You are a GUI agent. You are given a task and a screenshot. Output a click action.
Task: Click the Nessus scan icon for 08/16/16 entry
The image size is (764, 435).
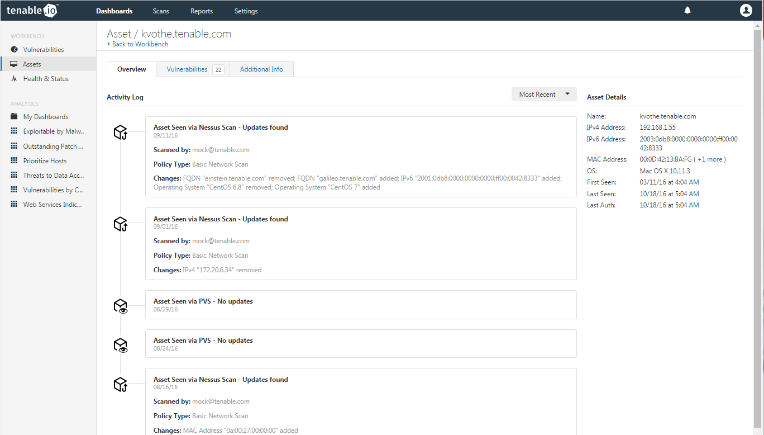click(121, 385)
